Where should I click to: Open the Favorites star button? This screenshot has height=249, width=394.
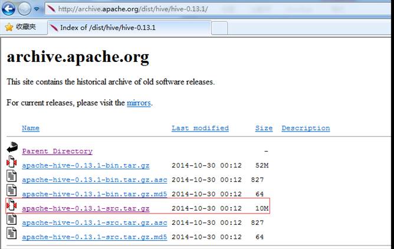click(x=21, y=27)
